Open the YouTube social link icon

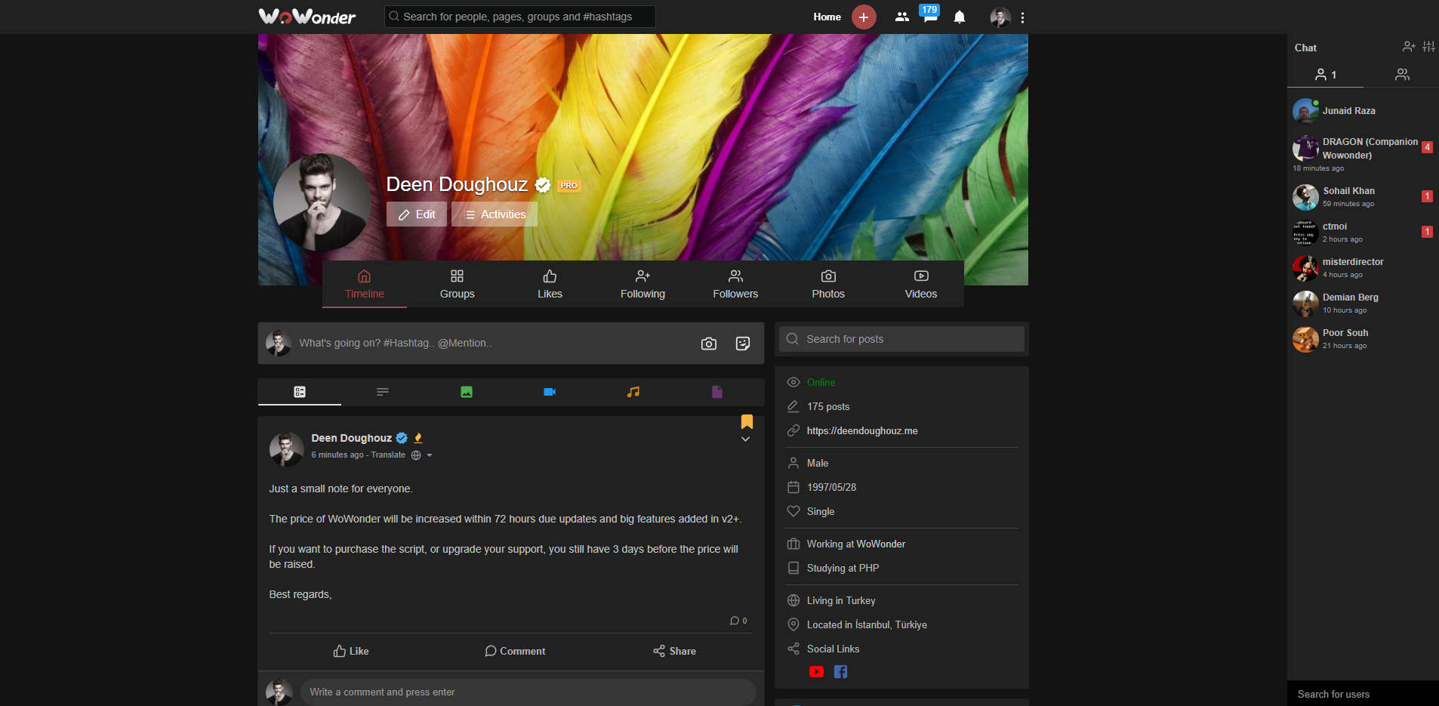(x=816, y=671)
